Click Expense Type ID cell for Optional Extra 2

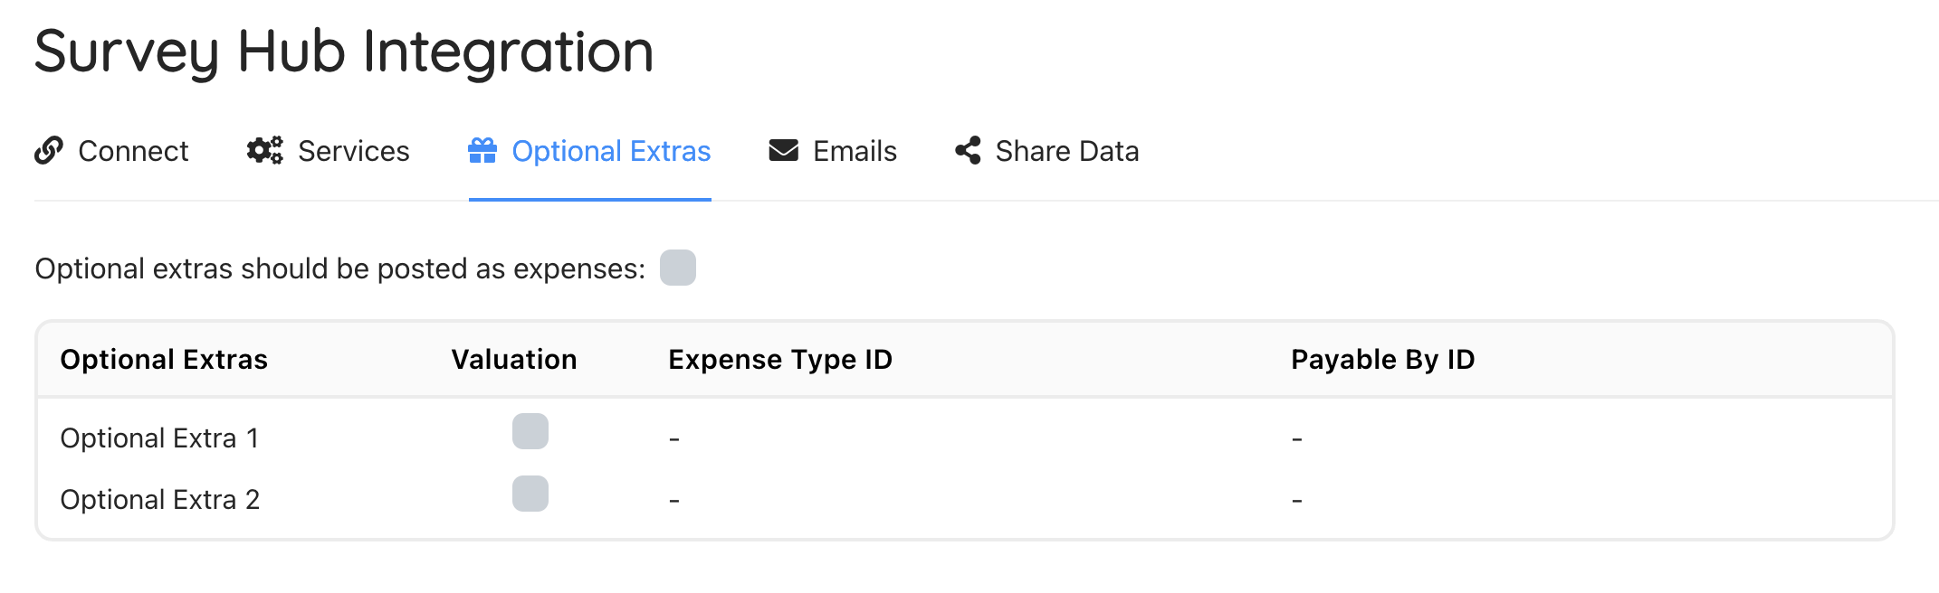[674, 501]
